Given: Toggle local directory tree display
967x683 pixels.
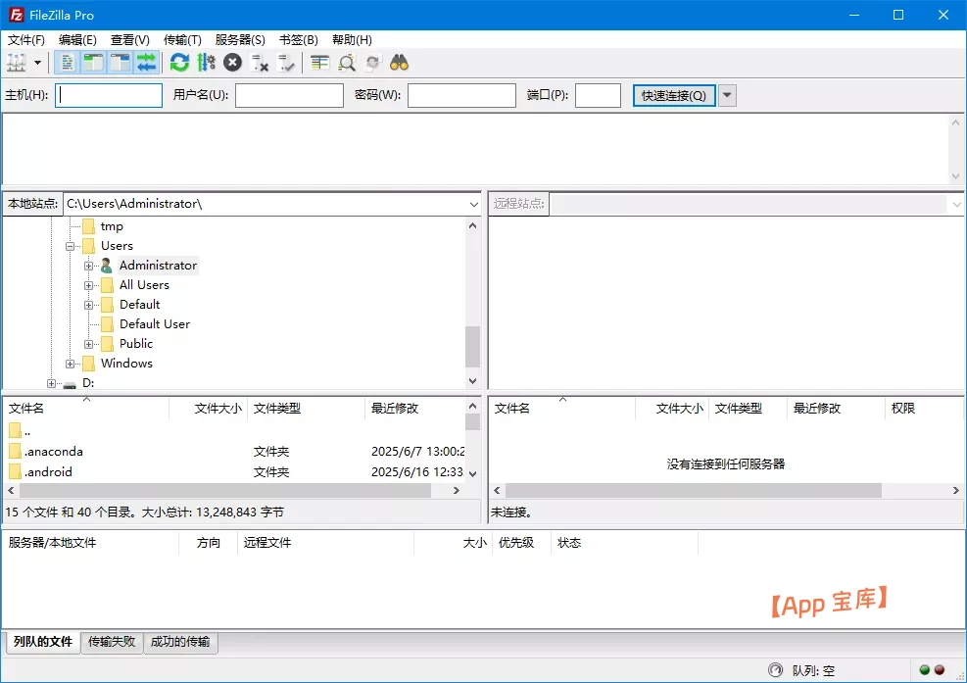Looking at the screenshot, I should [93, 63].
